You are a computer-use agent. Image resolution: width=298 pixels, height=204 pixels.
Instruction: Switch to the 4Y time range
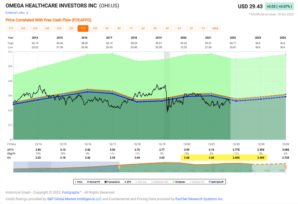point(167,28)
